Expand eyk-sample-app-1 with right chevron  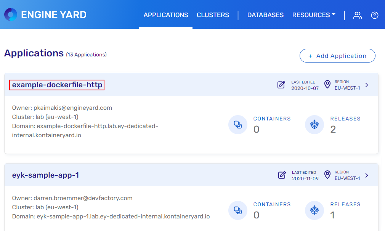[367, 175]
